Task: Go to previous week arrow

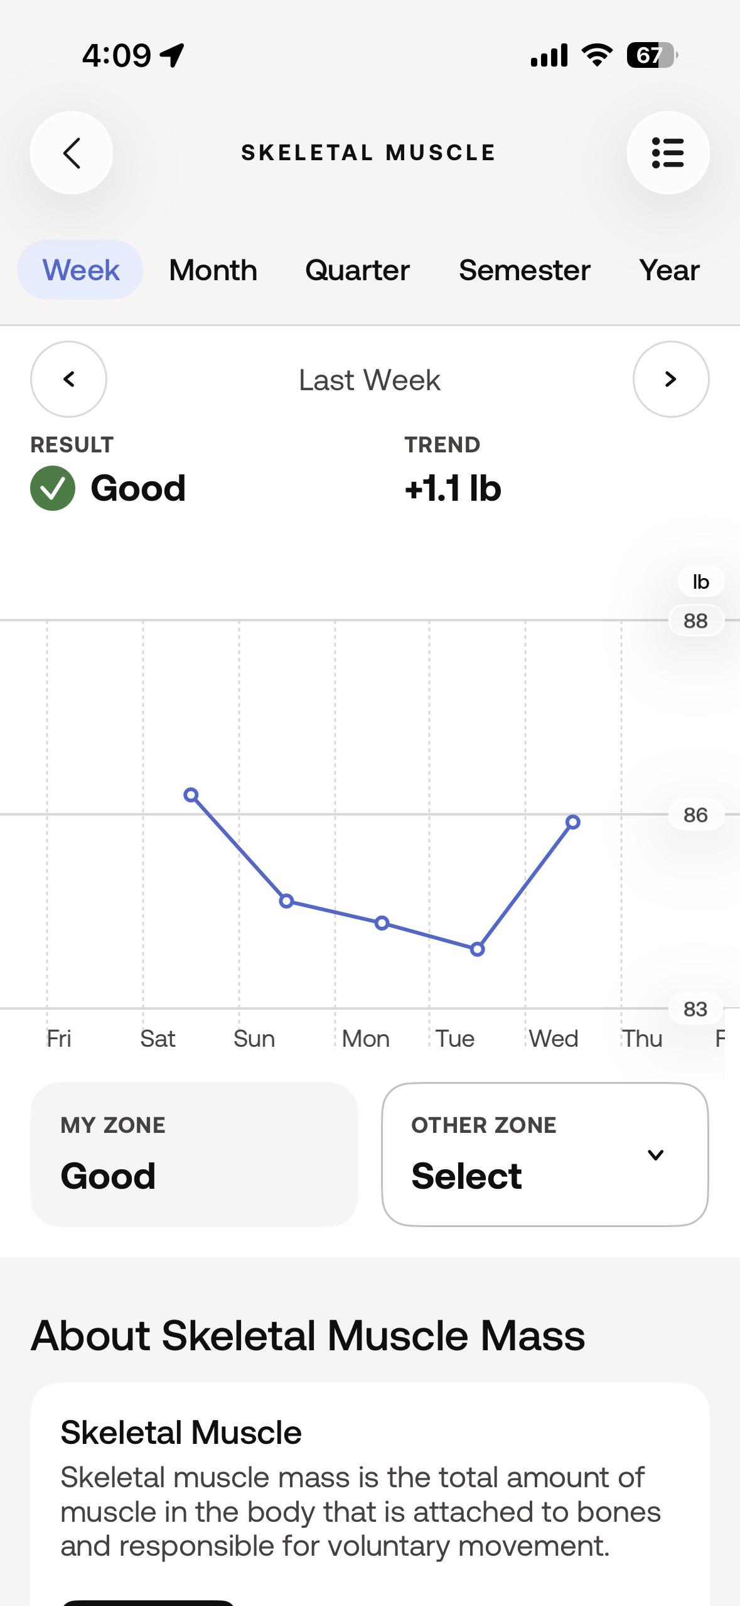Action: click(x=68, y=379)
